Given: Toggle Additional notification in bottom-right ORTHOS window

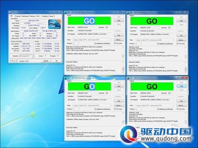Looking at the screenshot, I should tap(165, 109).
